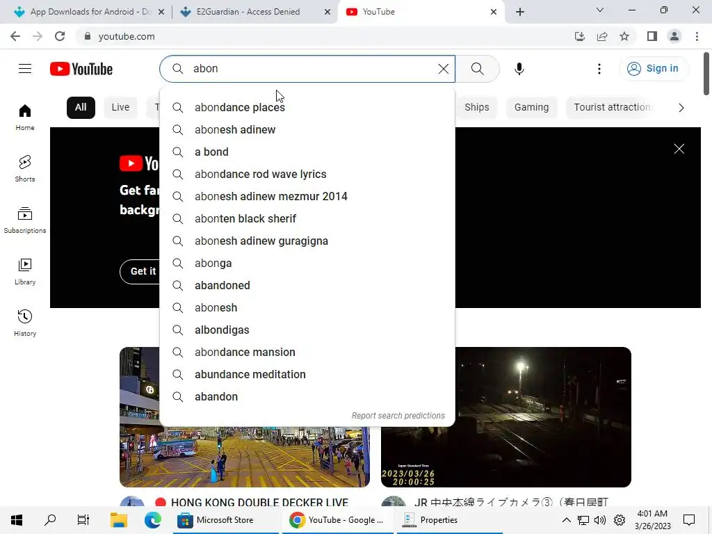Open Library in the sidebar
Viewport: 712px width, 534px height.
pos(25,272)
